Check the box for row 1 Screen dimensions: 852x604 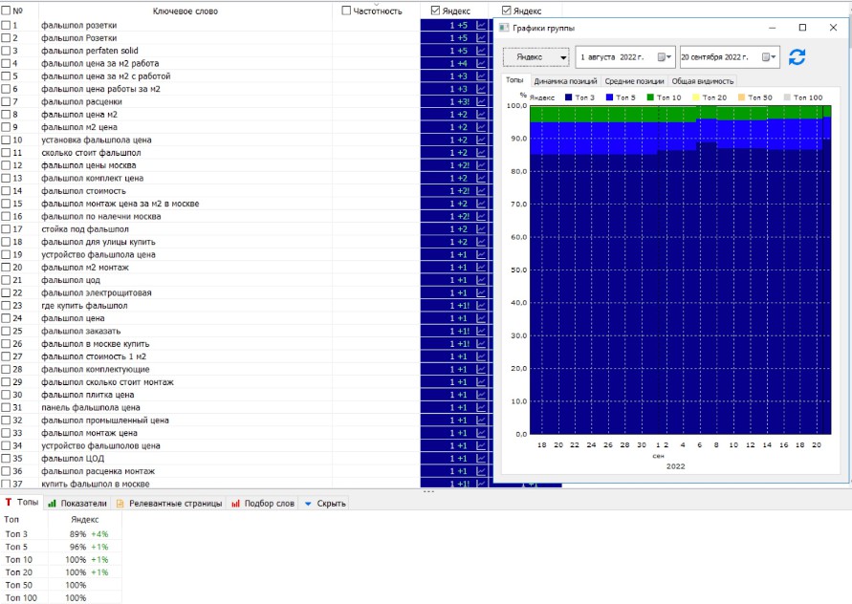[6, 25]
